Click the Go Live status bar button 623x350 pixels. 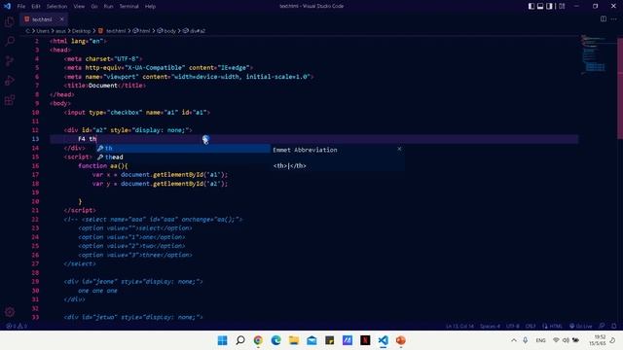(x=580, y=326)
